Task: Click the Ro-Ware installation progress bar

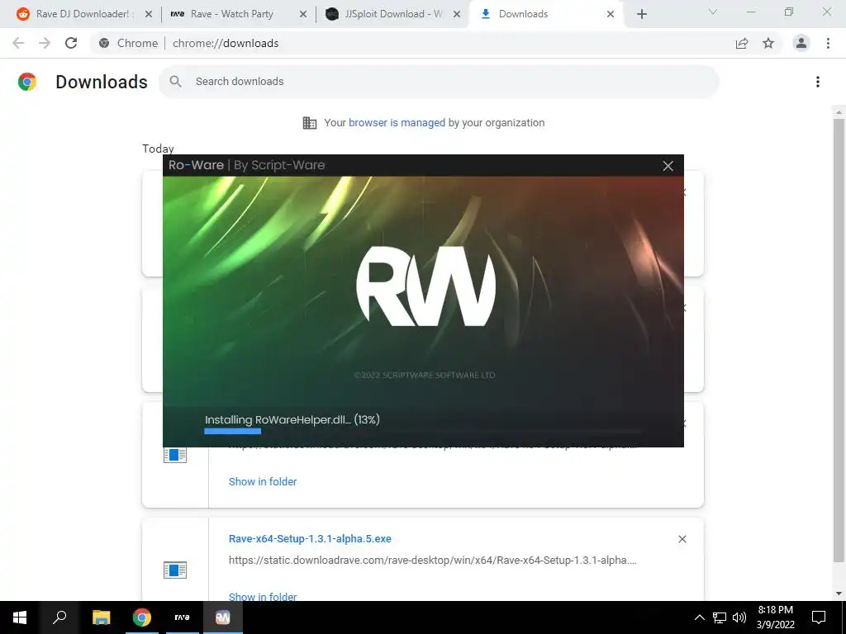Action: click(422, 431)
